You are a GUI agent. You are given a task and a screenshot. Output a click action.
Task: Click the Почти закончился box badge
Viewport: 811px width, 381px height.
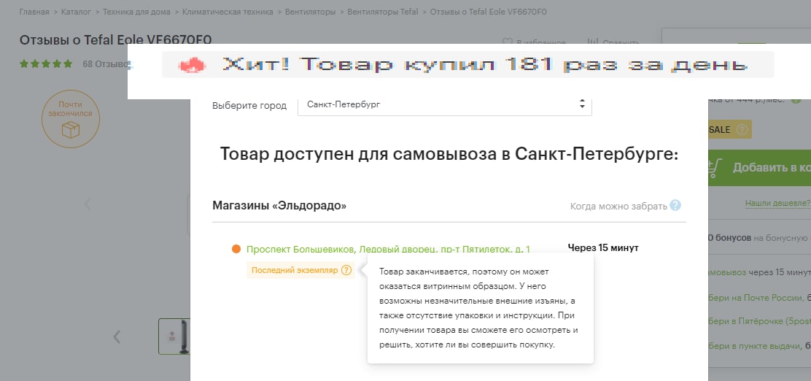(70, 119)
